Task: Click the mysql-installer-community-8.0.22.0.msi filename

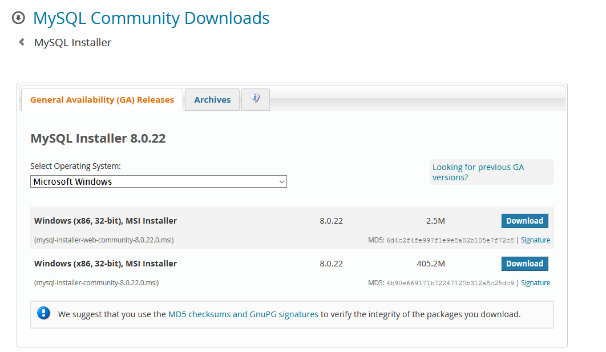Action: point(96,283)
